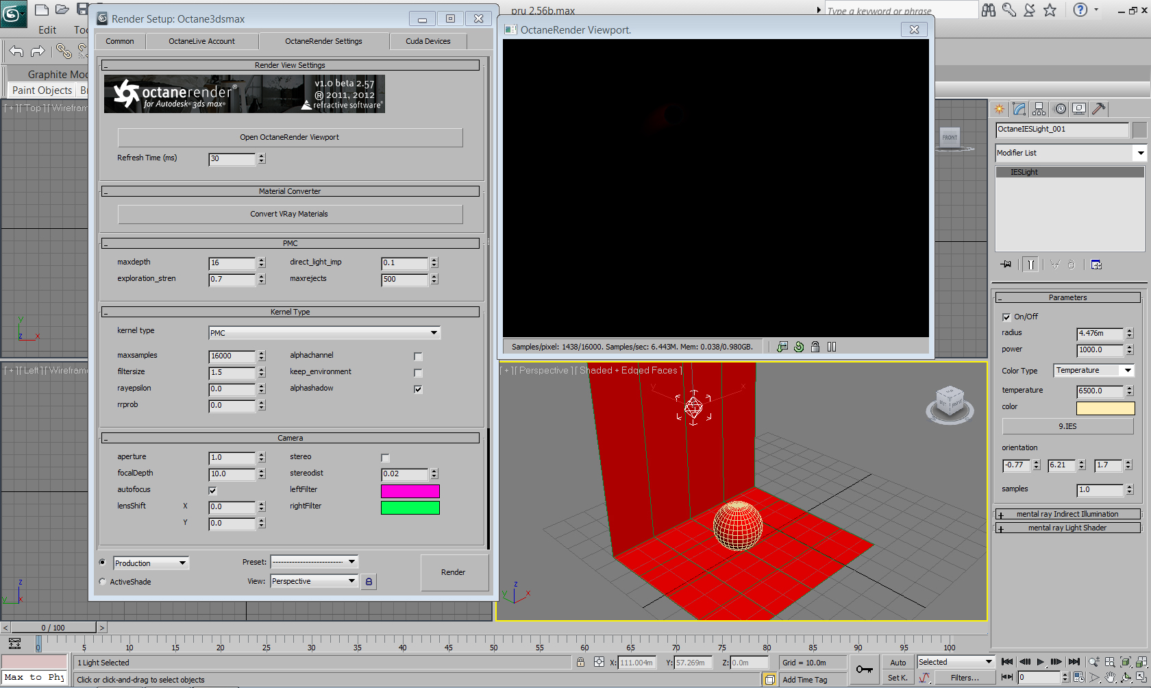Viewport: 1151px width, 688px height.
Task: Select the Zoom viewport tool
Action: pos(1094,662)
